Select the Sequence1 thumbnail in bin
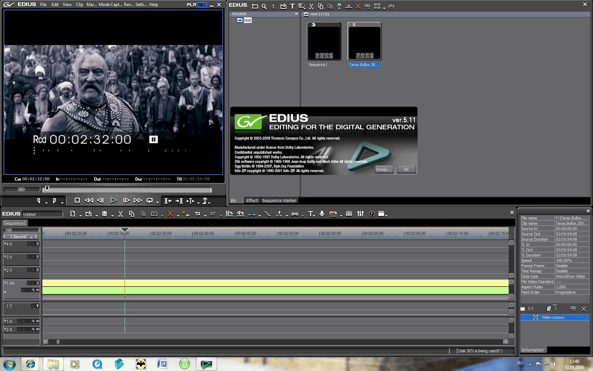593x371 pixels. point(324,41)
